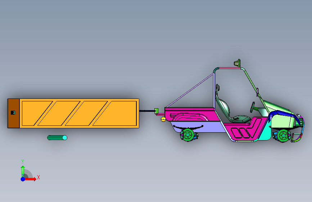The height and width of the screenshot is (202, 312).
Task: Click the red X axis arrow of the triad
Action: pyautogui.click(x=30, y=179)
